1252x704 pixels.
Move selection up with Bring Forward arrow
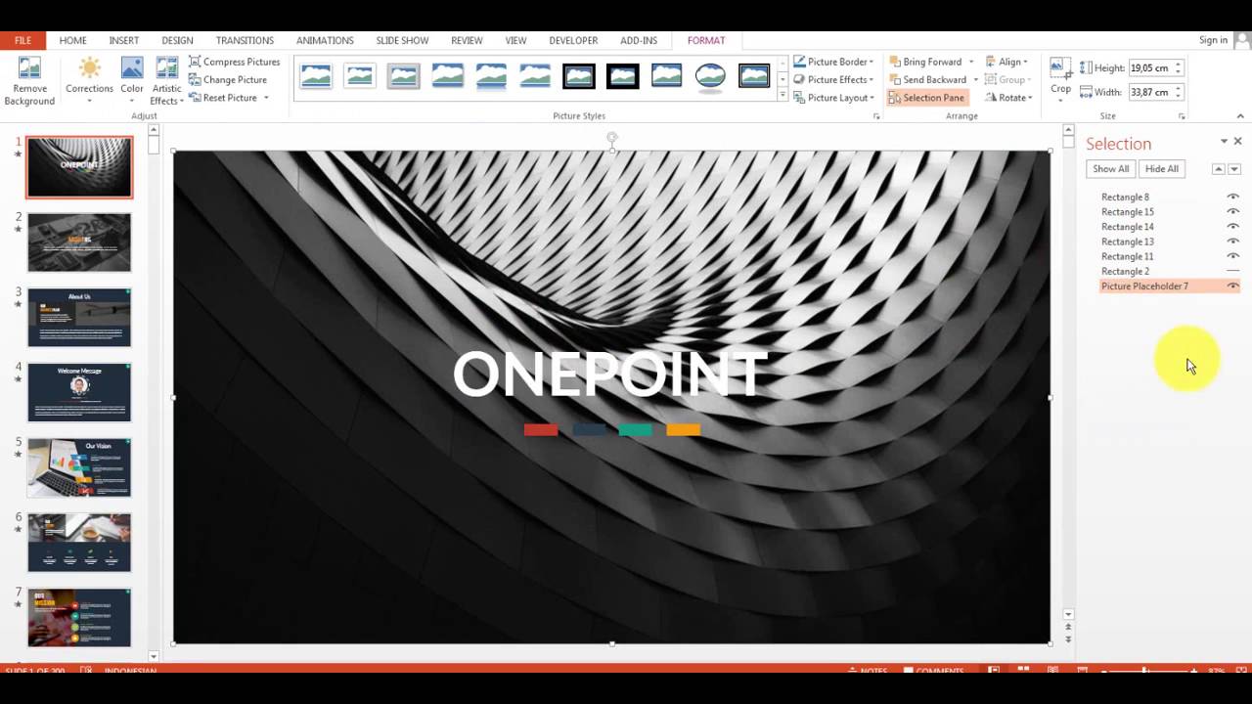pyautogui.click(x=1218, y=169)
